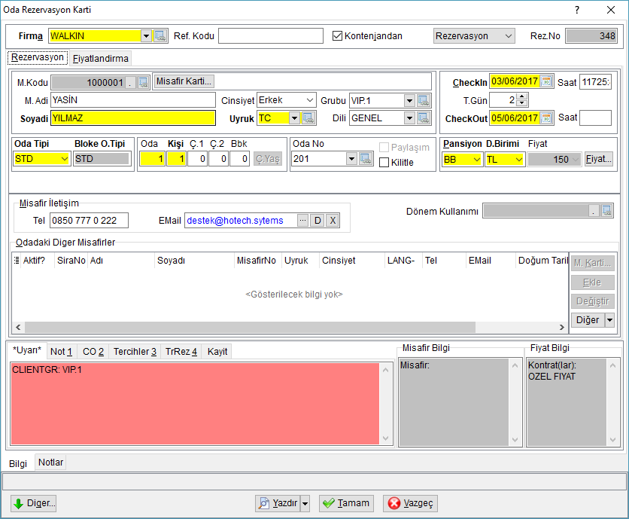Expand the Firma dropdown arrow
The height and width of the screenshot is (519, 629).
(146, 35)
